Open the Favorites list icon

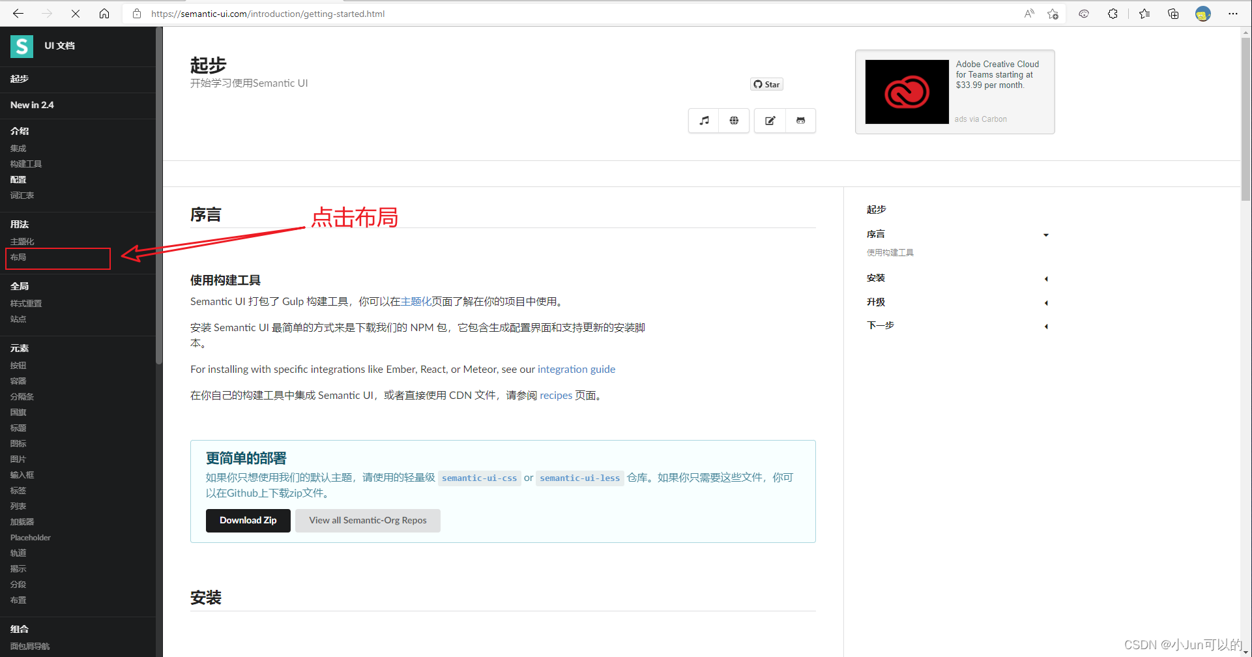1144,14
